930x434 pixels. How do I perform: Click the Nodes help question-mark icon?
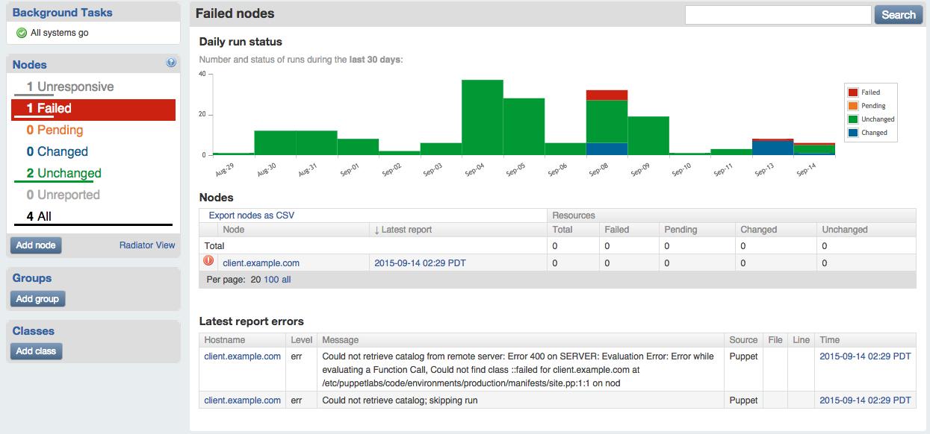point(171,63)
